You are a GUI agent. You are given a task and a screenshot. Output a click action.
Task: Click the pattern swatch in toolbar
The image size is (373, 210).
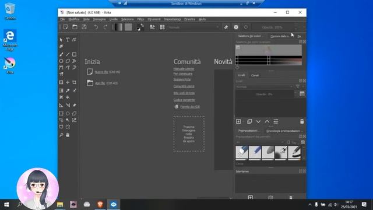pos(128,27)
